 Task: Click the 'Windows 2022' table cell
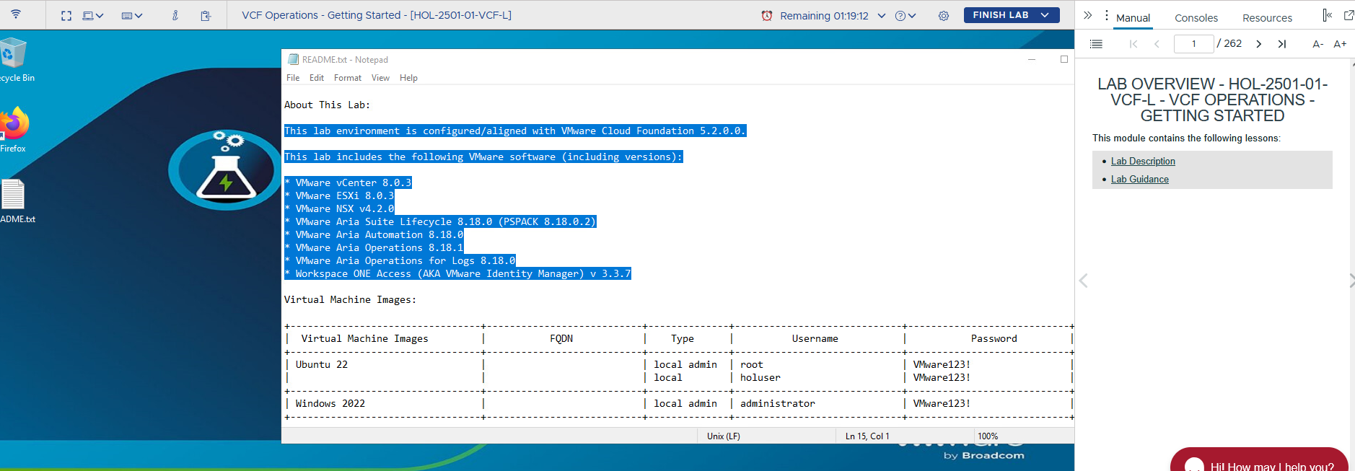coord(330,403)
